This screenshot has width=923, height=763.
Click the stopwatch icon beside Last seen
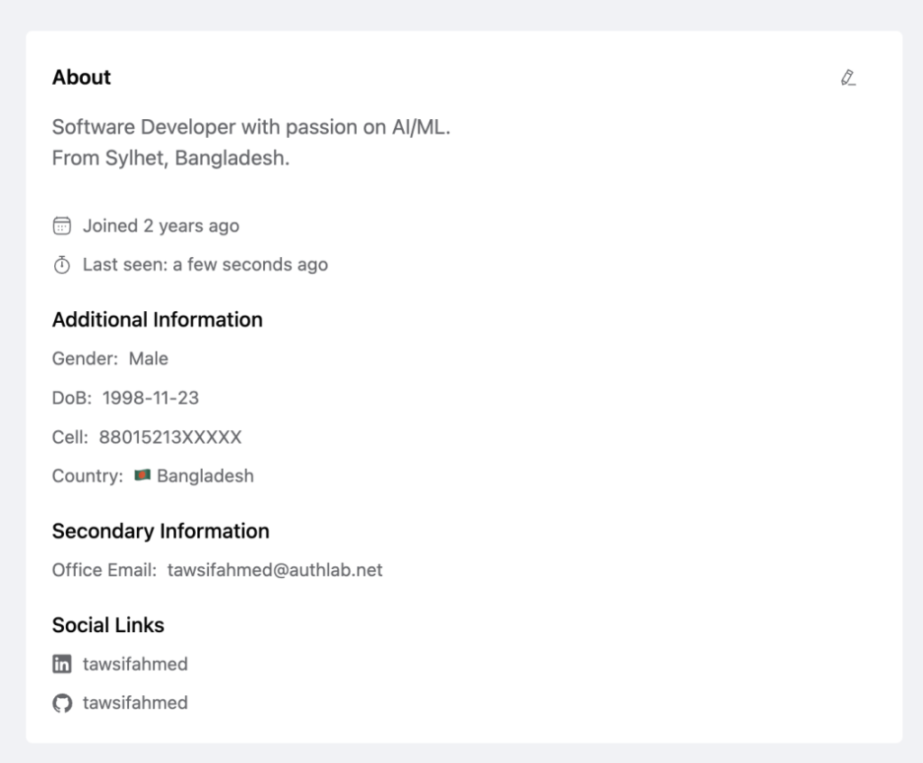[61, 265]
